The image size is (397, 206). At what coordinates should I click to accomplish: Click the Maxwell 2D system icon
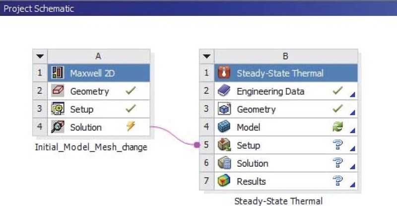click(x=57, y=73)
